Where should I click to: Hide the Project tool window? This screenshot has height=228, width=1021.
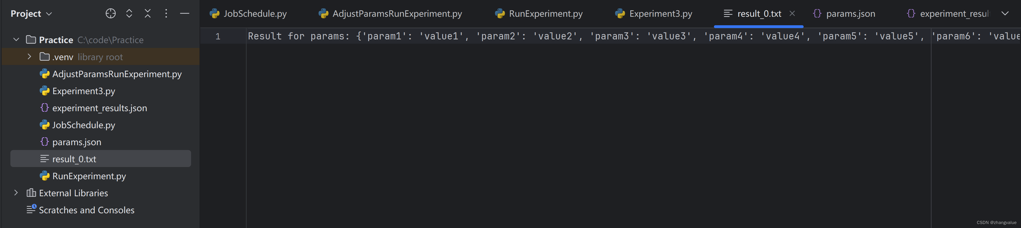click(x=185, y=13)
